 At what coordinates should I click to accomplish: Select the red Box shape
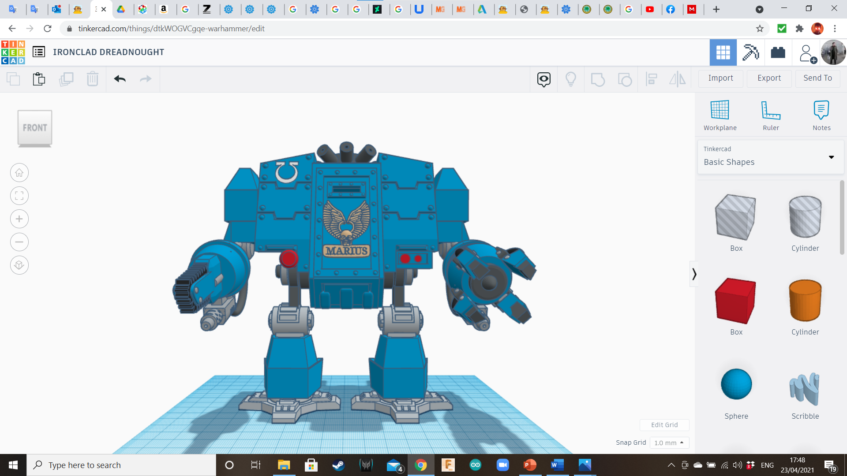[x=735, y=301]
